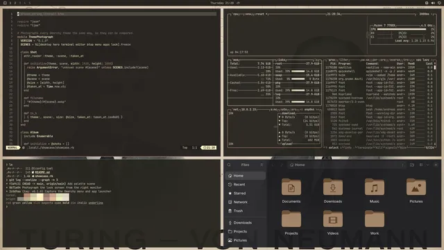Image resolution: width=444 pixels, height=250 pixels.
Task: Click the new folder icon in Files toolbar
Action: click(412, 165)
